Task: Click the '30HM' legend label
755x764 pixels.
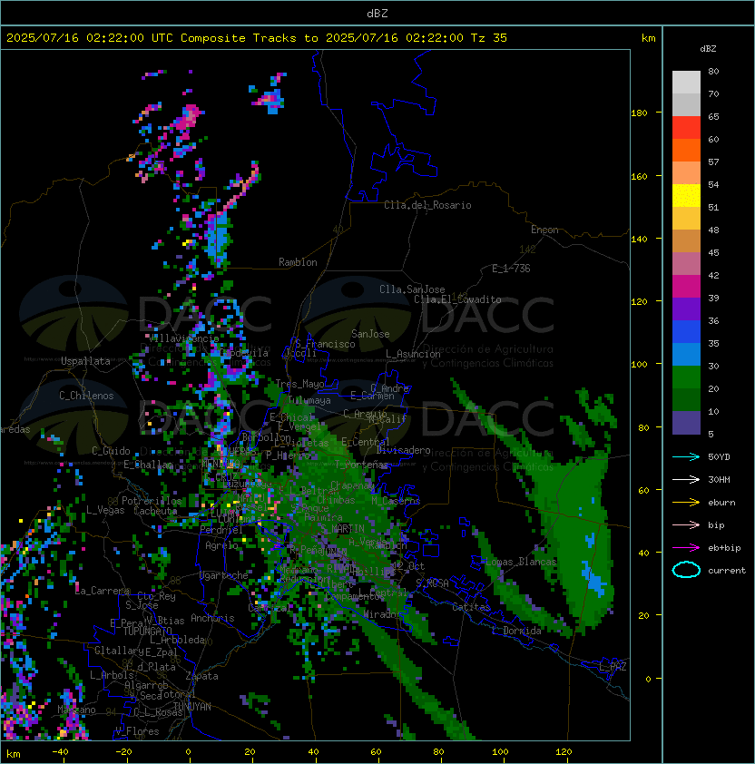Action: [x=719, y=480]
